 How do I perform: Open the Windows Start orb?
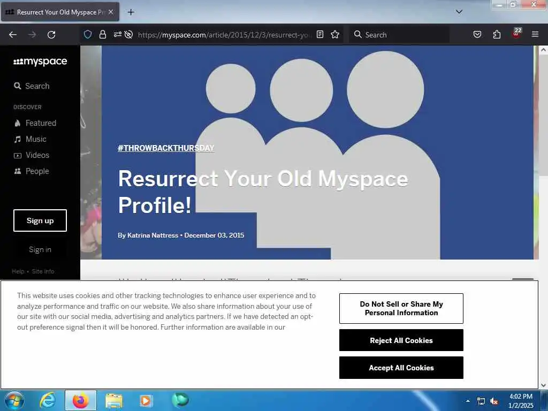point(14,400)
